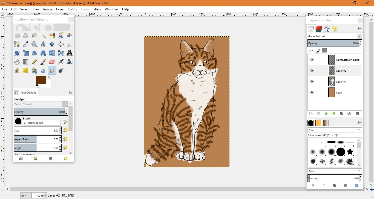This screenshot has height=199, width=374.
Task: Open the Select menu
Action: (24, 9)
